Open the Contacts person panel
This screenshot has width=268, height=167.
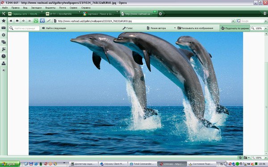click(x=4, y=63)
